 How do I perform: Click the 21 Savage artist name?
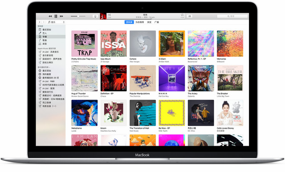coord(105,62)
